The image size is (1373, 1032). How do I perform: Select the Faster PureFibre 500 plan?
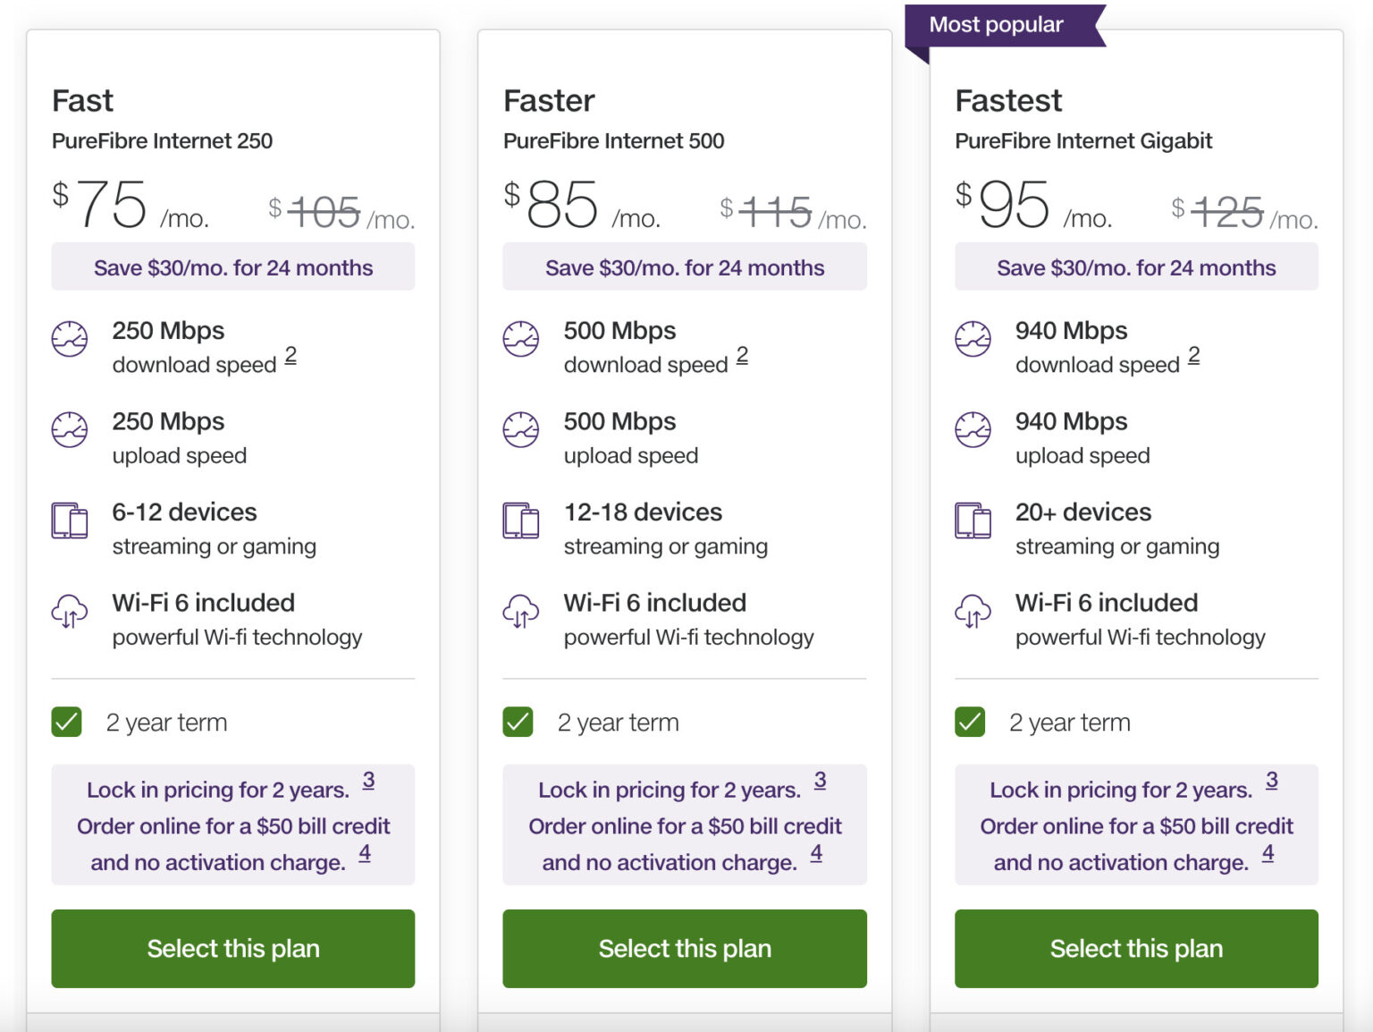tap(685, 948)
